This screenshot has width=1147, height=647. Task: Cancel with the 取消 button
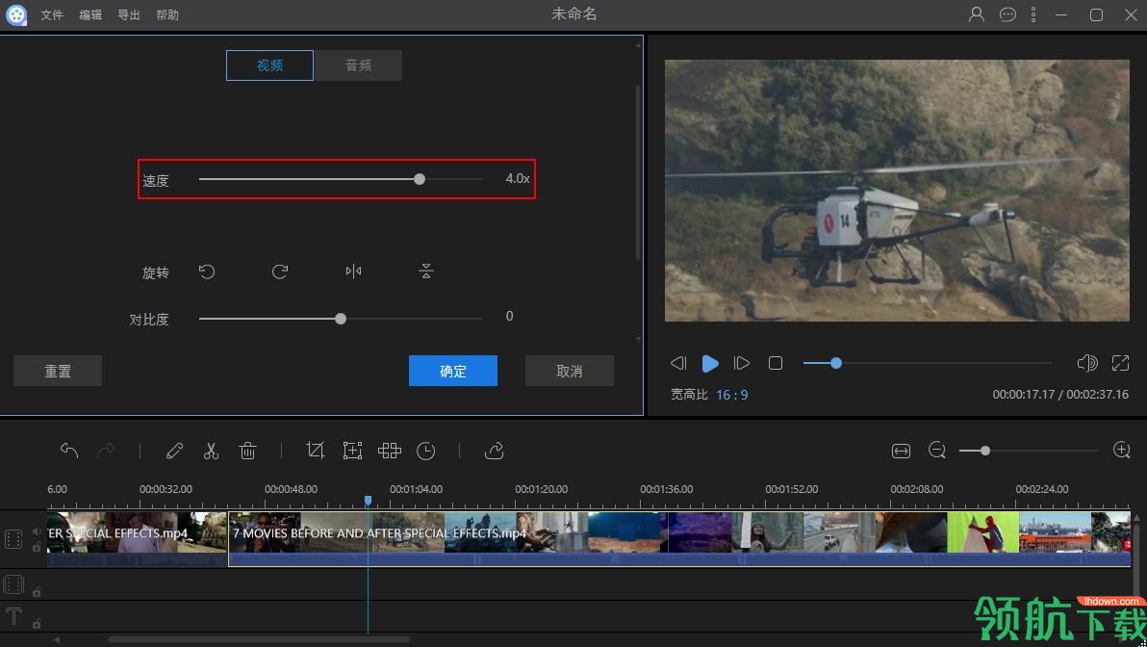click(x=569, y=371)
